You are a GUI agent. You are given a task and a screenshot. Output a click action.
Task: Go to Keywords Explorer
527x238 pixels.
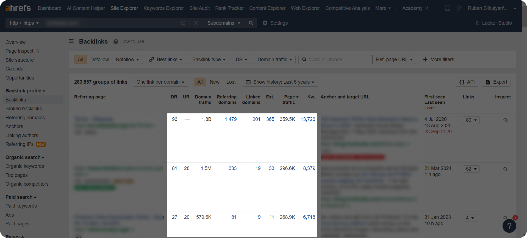pyautogui.click(x=164, y=8)
